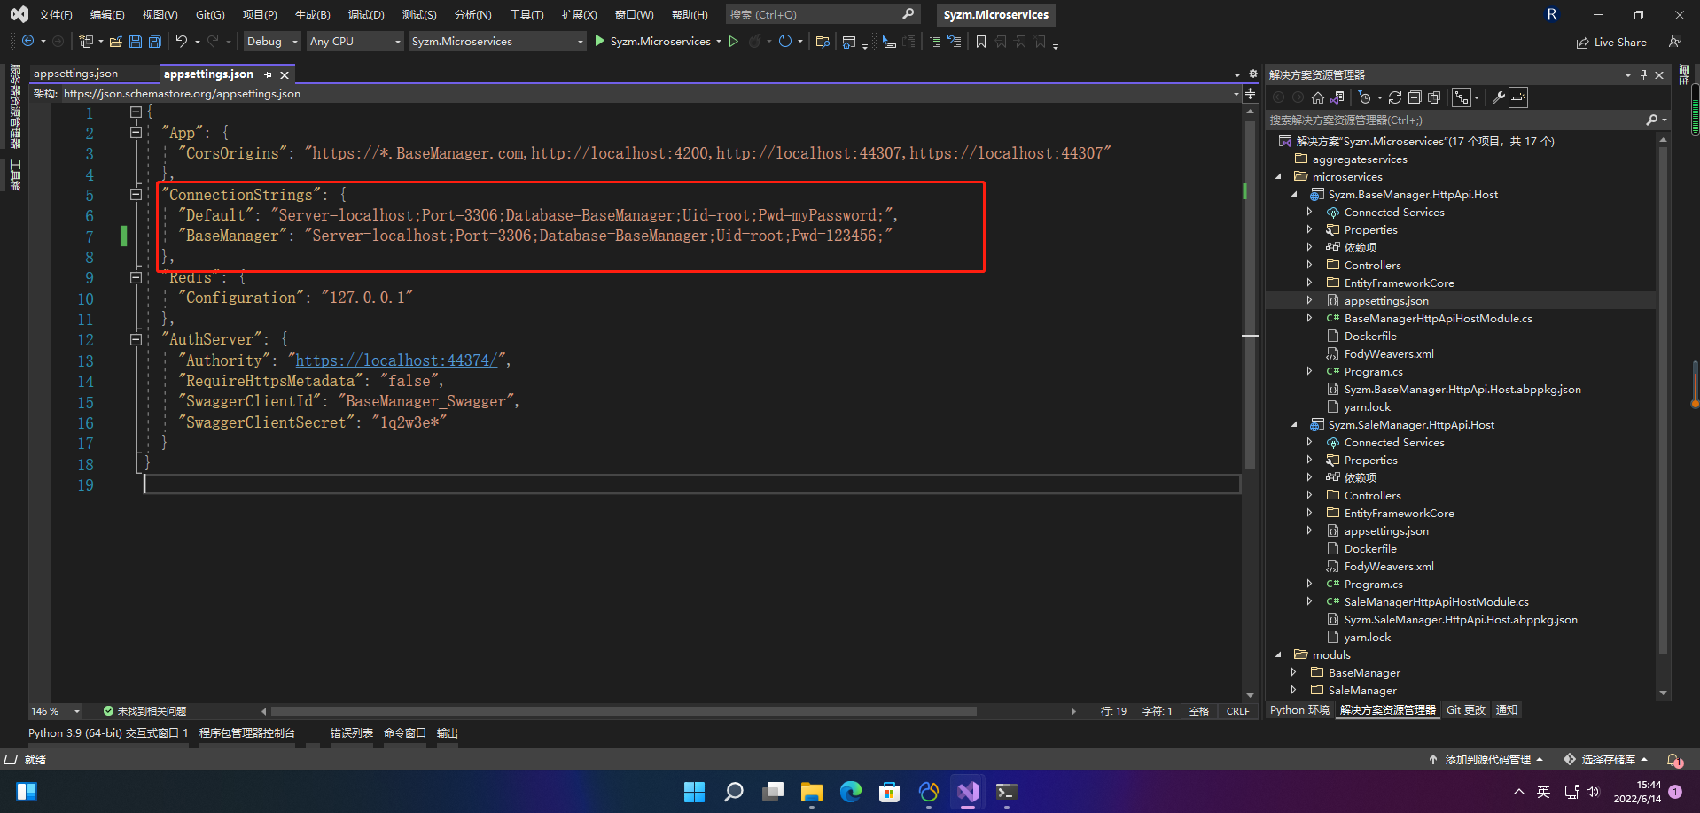Click the Navigate Backward icon
This screenshot has width=1700, height=813.
coord(27,42)
